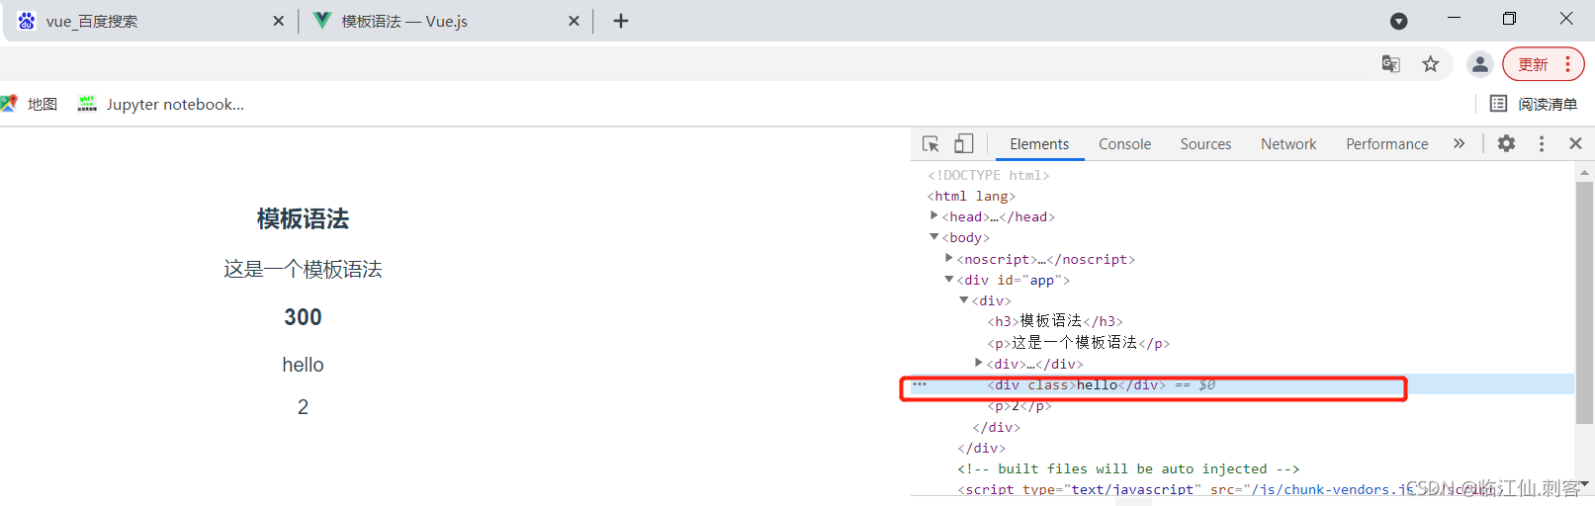
Task: Select the Elements tab in DevTools
Action: pyautogui.click(x=1039, y=144)
